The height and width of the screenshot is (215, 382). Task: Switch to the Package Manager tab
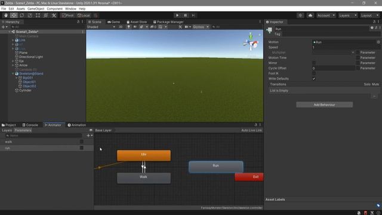click(x=168, y=22)
